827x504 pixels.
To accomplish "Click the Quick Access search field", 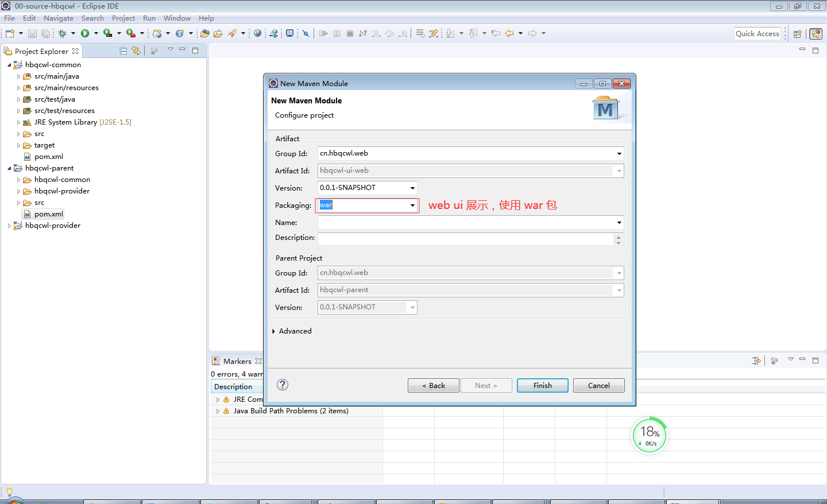I will 758,34.
